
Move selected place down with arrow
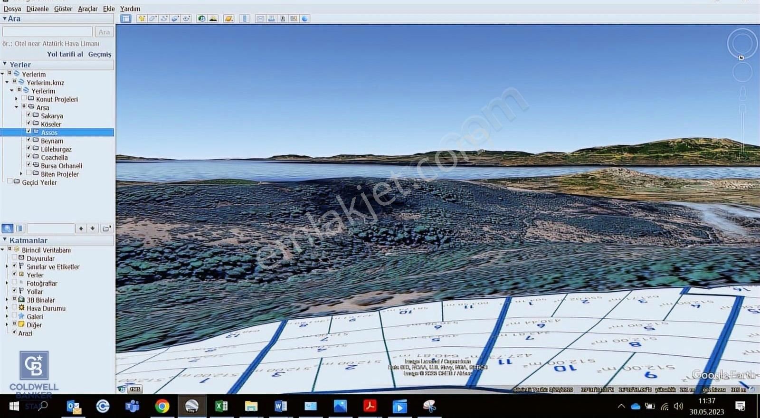93,228
